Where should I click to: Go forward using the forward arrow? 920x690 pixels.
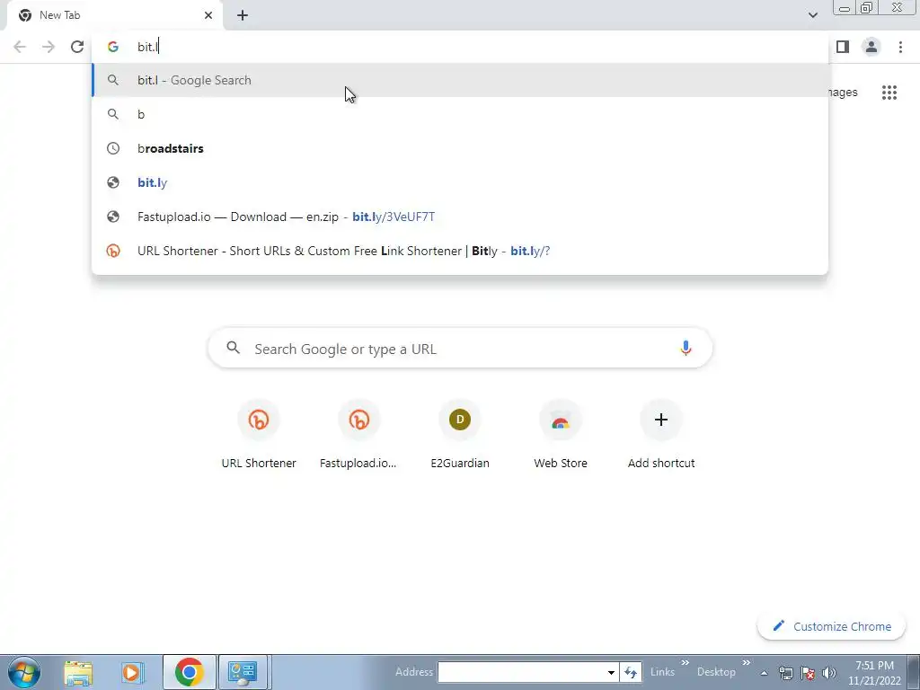[49, 47]
